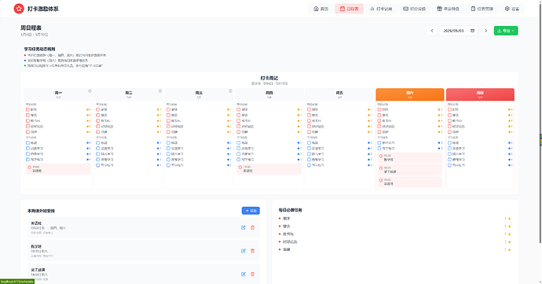Open 周六's 16:00 event card
This screenshot has height=284, width=542.
409,170
